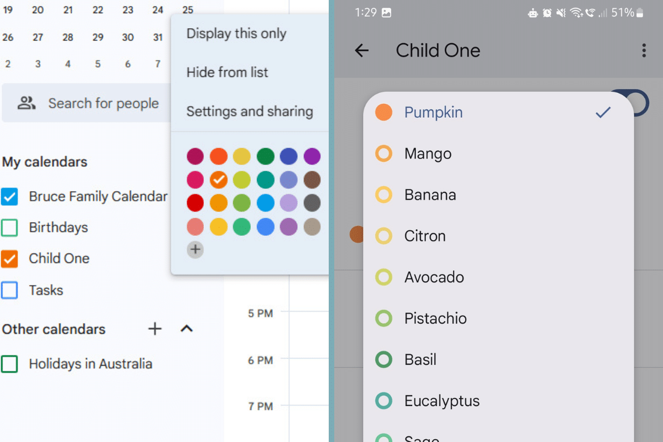Open the three-dot overflow menu
This screenshot has height=442, width=663.
(644, 50)
